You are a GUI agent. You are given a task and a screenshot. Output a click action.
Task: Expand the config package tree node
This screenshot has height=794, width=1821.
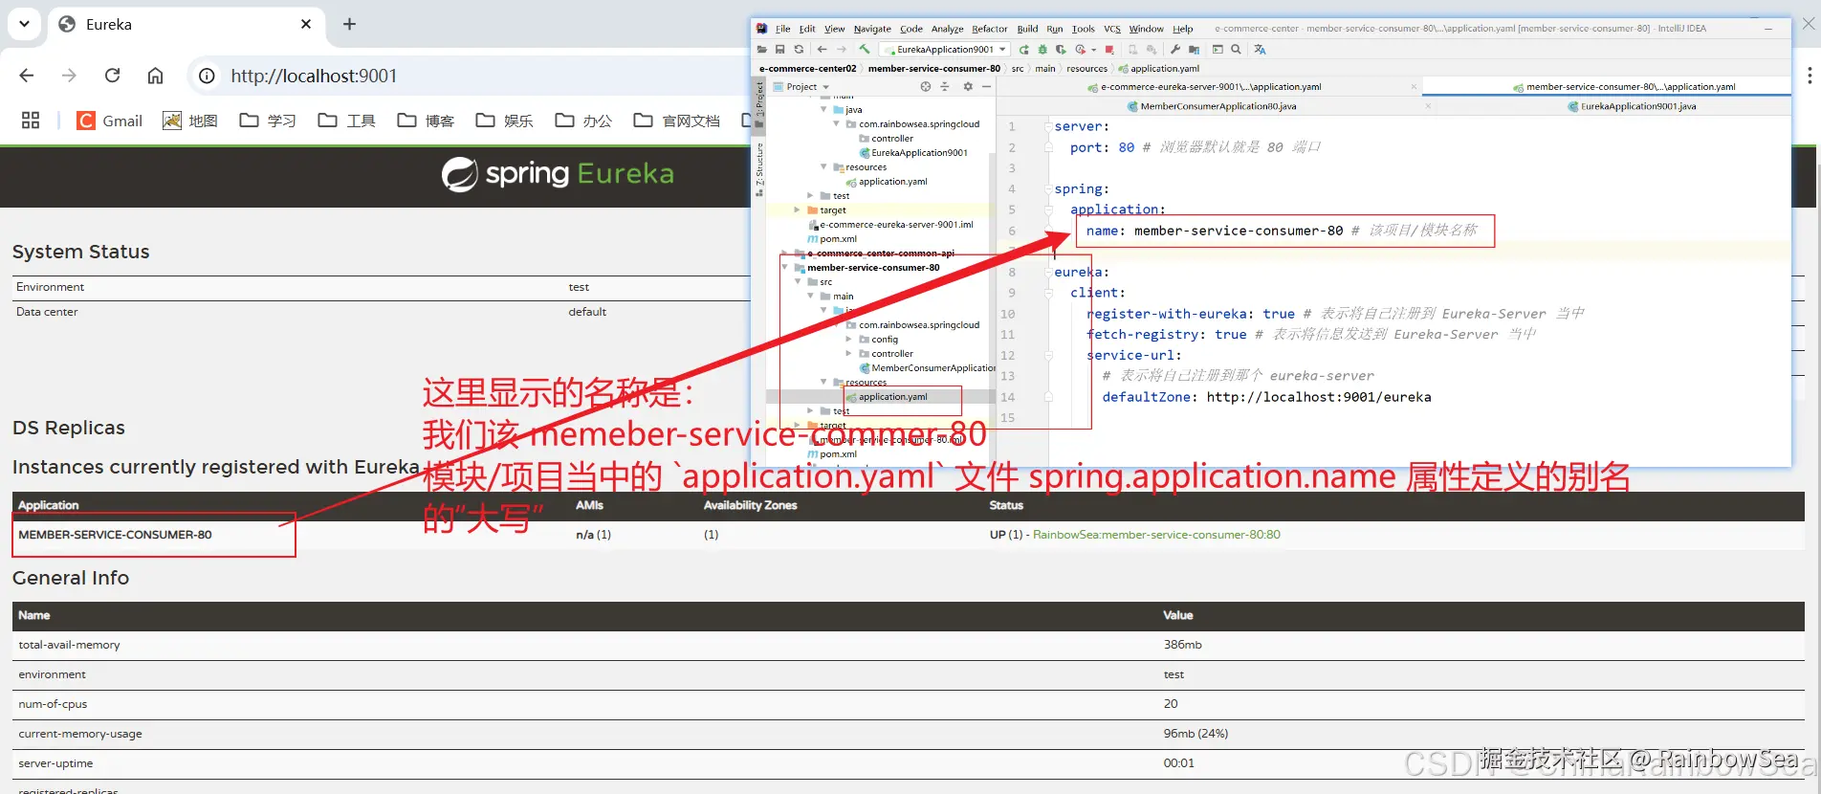[x=848, y=340]
